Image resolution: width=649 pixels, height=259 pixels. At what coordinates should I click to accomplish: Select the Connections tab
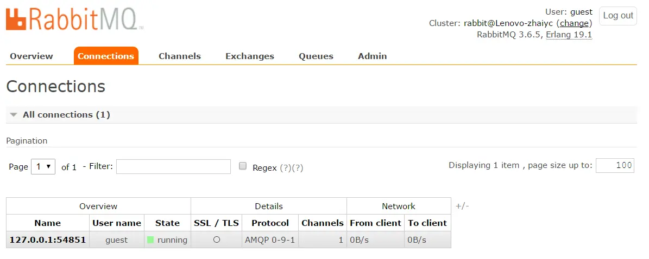tap(106, 56)
